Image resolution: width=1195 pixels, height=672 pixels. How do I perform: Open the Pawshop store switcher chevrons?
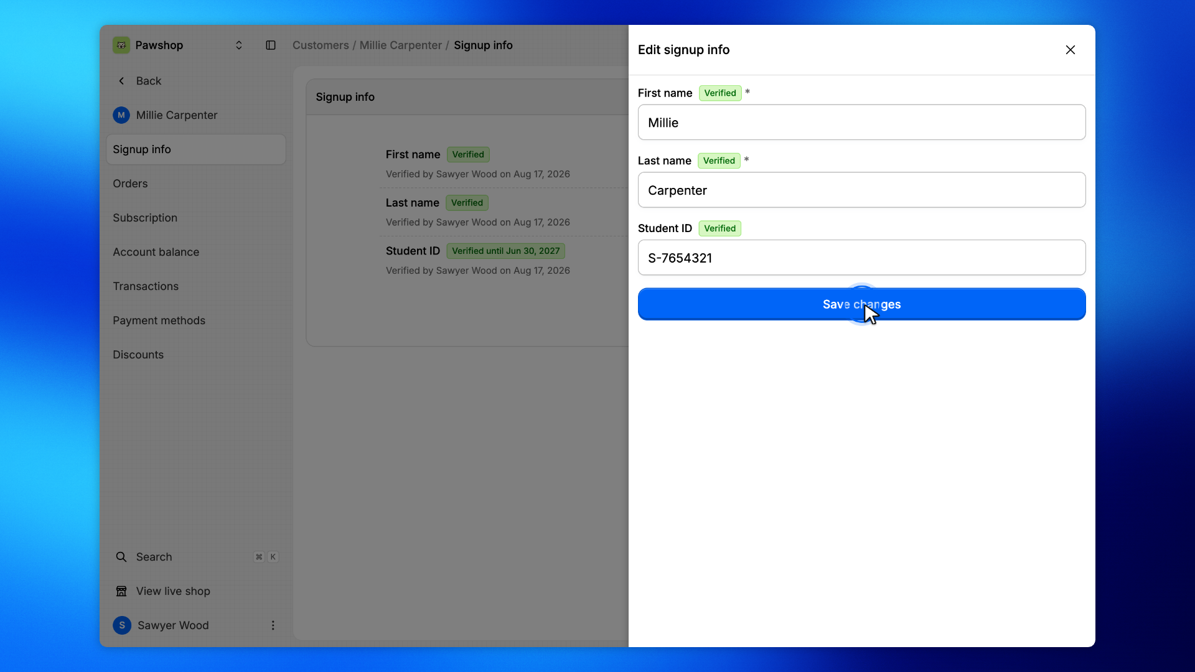coord(238,45)
